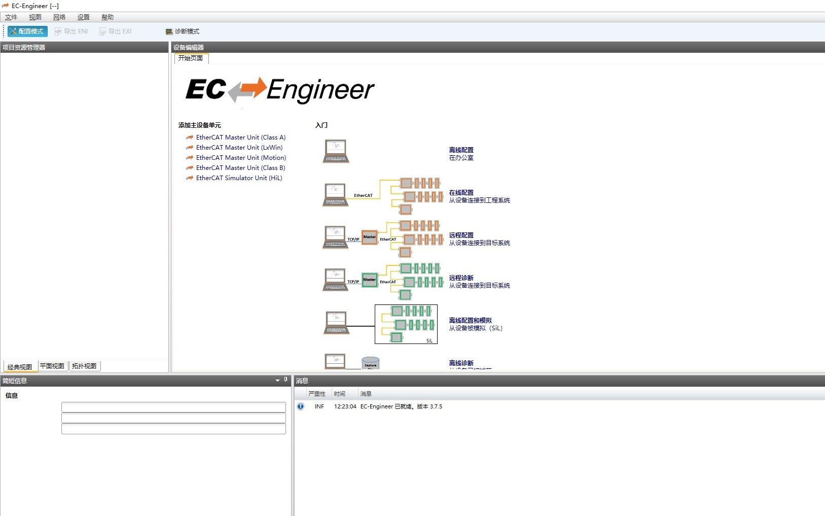Open 离线诊断 offline diagnosis guide
The width and height of the screenshot is (825, 516).
(x=461, y=363)
